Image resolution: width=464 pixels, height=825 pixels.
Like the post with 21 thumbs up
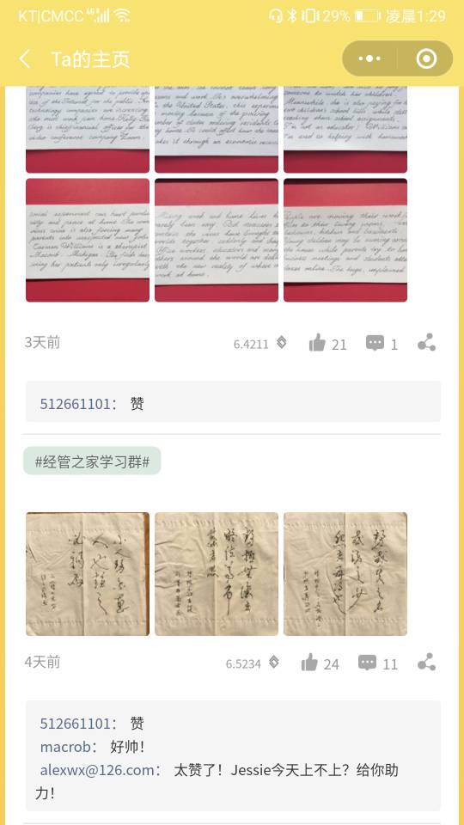pos(317,343)
